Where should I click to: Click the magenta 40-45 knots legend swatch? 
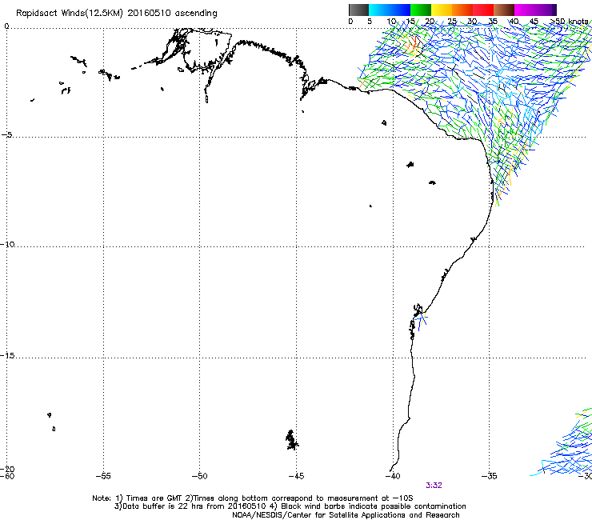(x=525, y=10)
